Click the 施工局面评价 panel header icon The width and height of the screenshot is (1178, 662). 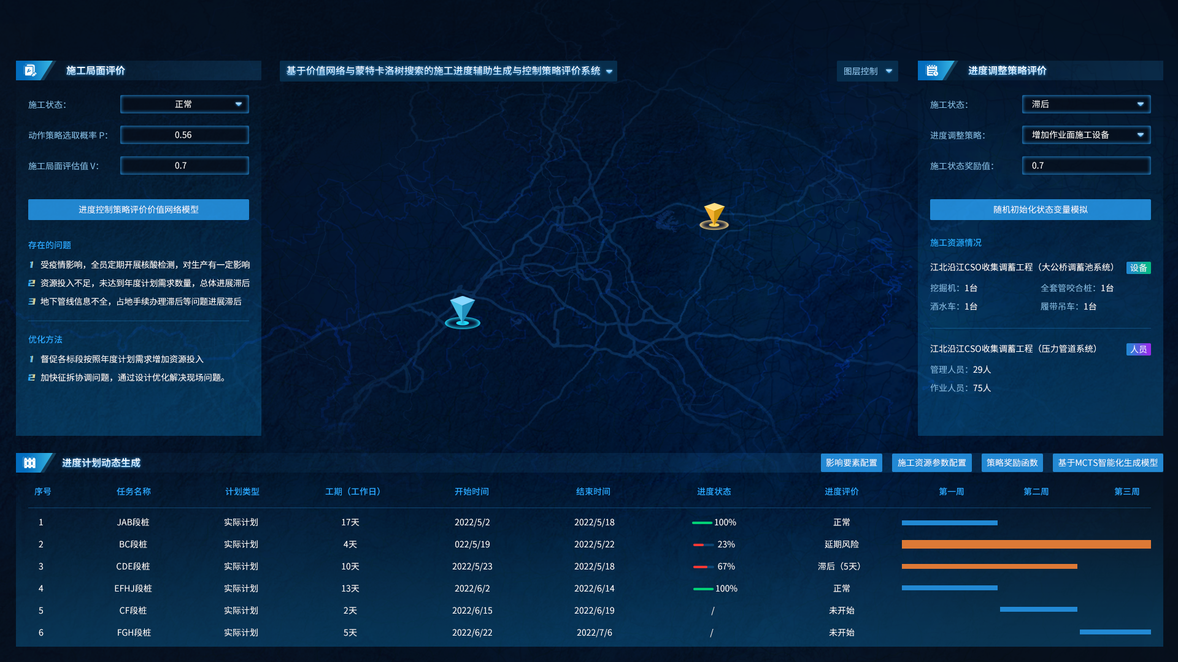tap(30, 70)
